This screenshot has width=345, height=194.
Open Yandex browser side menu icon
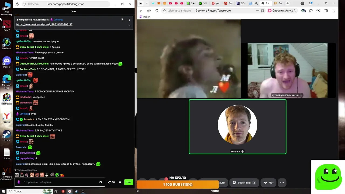pyautogui.click(x=310, y=4)
